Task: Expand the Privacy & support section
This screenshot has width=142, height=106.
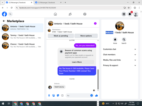Action: 120,65
